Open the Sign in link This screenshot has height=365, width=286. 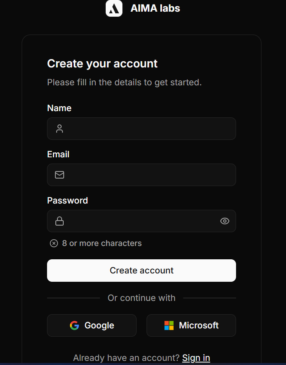pos(196,358)
